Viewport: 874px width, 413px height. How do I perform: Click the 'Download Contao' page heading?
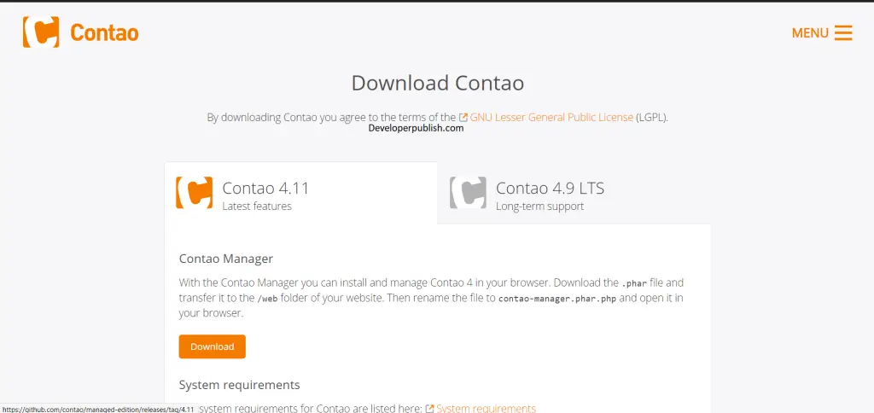tap(438, 83)
